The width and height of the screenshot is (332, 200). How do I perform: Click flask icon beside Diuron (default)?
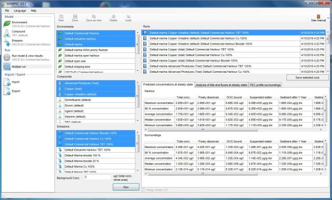[60, 105]
